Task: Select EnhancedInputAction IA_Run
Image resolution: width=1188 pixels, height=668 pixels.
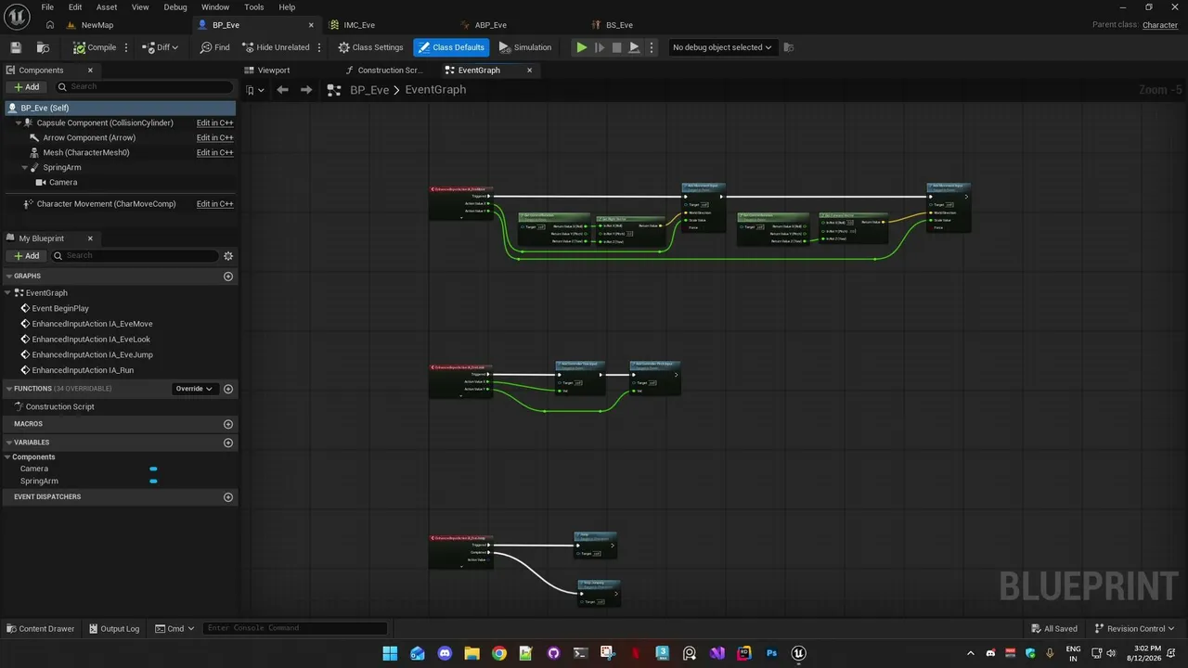Action: pos(83,370)
